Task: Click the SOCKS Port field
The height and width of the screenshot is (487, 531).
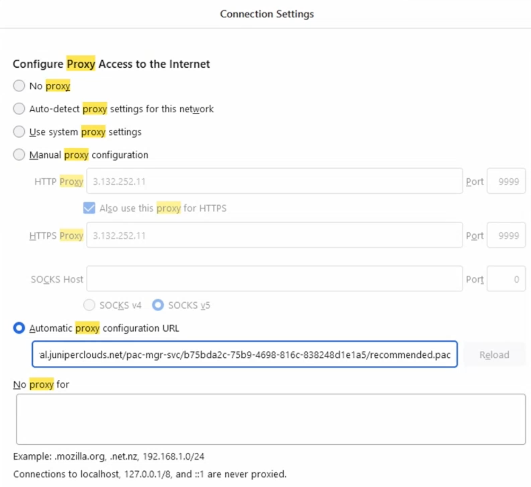Action: (506, 279)
